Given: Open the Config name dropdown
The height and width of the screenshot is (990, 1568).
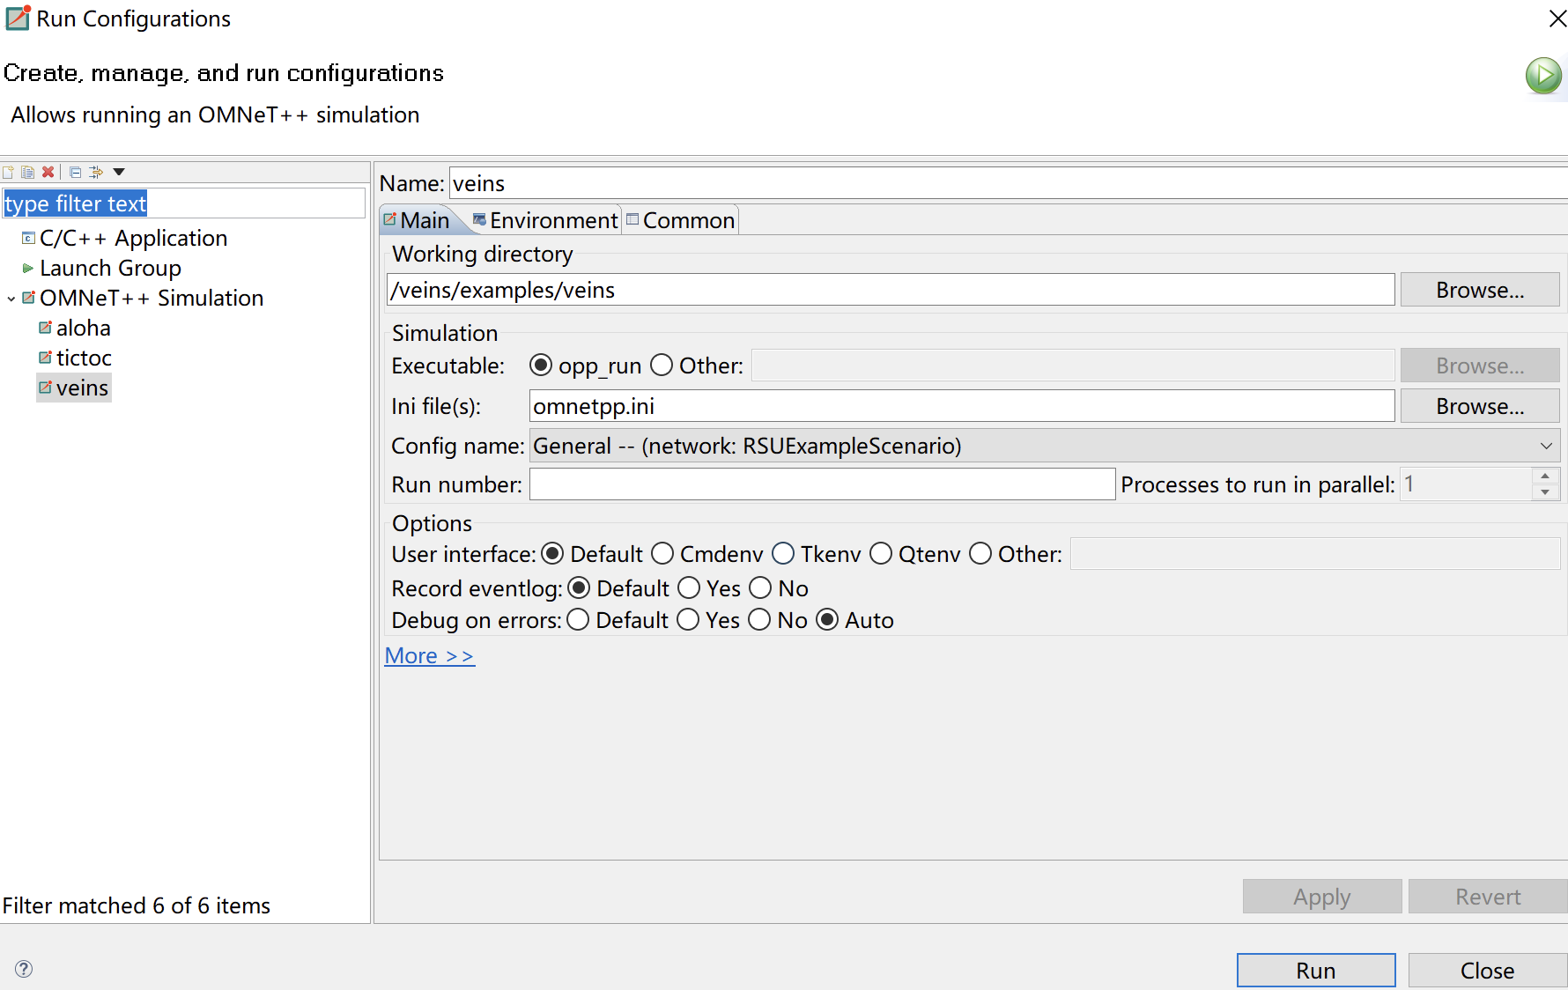Looking at the screenshot, I should [x=1546, y=446].
